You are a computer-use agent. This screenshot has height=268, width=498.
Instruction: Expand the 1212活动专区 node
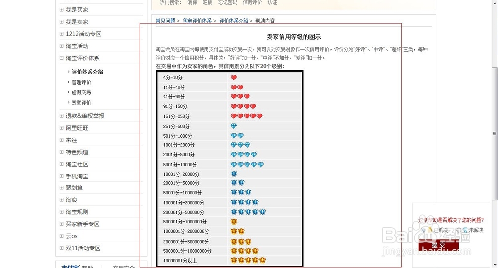(x=61, y=34)
